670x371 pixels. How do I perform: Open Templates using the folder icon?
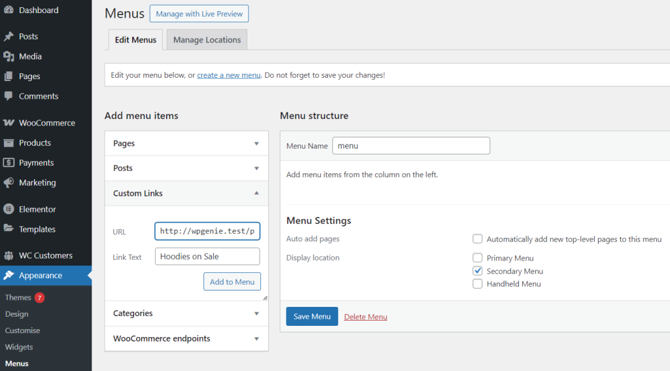[9, 229]
